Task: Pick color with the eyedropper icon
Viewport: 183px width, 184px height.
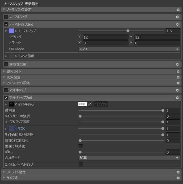Action: point(90,104)
